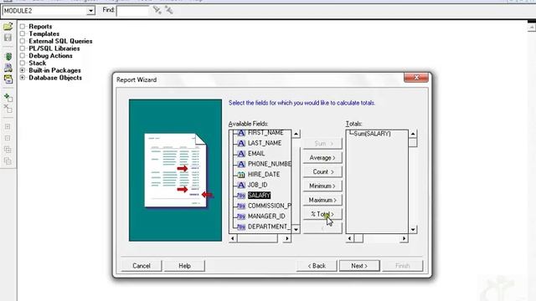The image size is (536, 301).
Task: Click the Save disk icon in the Navigator toolbar
Action: (x=8, y=38)
